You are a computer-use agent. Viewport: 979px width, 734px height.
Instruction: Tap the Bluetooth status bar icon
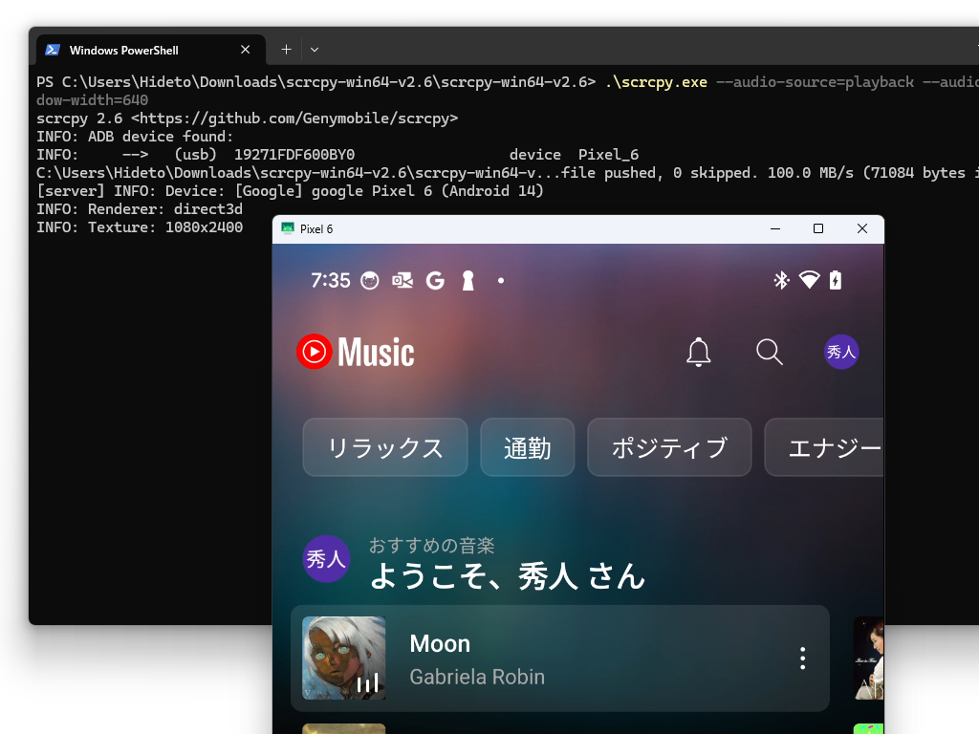(x=779, y=280)
